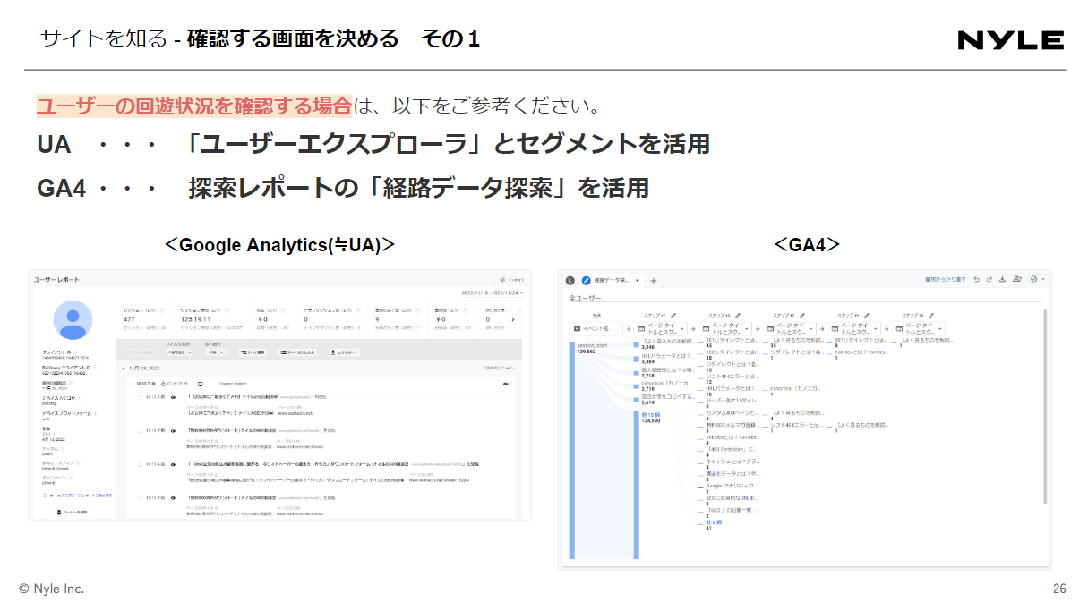This screenshot has width=1088, height=610.
Task: Click download icon in GA4 exploration toolbar
Action: (1002, 279)
